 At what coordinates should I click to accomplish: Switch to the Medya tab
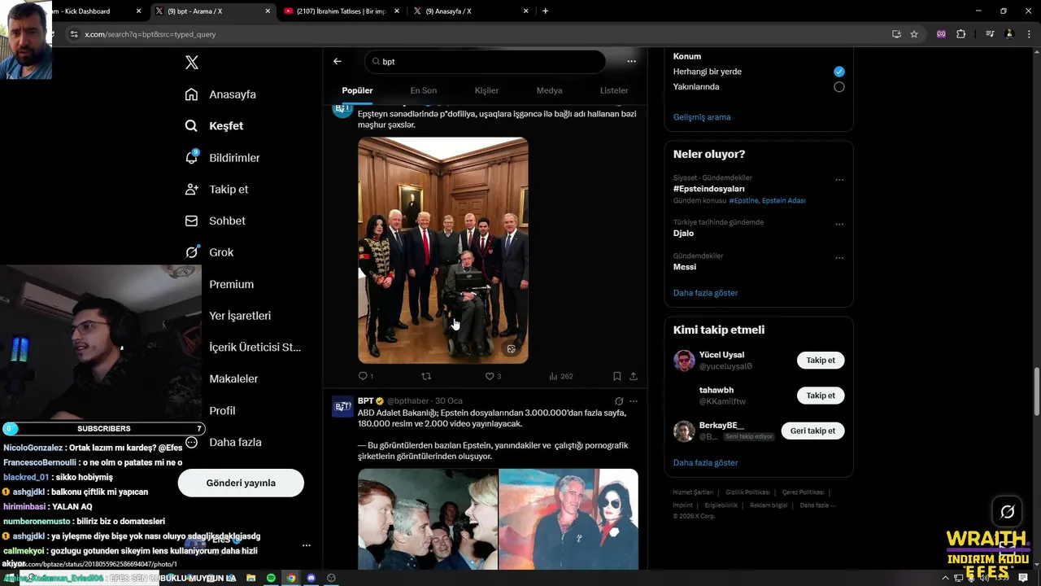549,90
